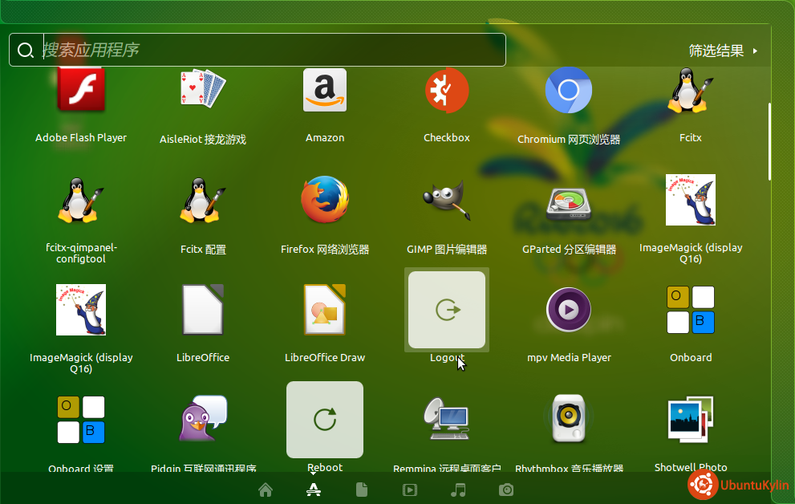Click the vertical scrollbar on the right
This screenshot has height=504, width=795.
(770, 141)
